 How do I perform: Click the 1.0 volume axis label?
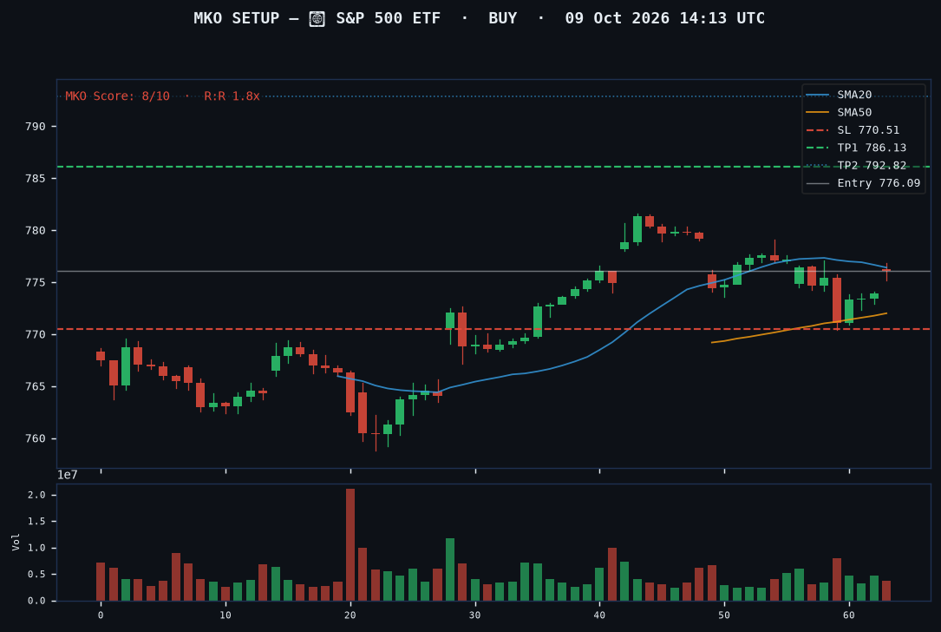click(36, 548)
